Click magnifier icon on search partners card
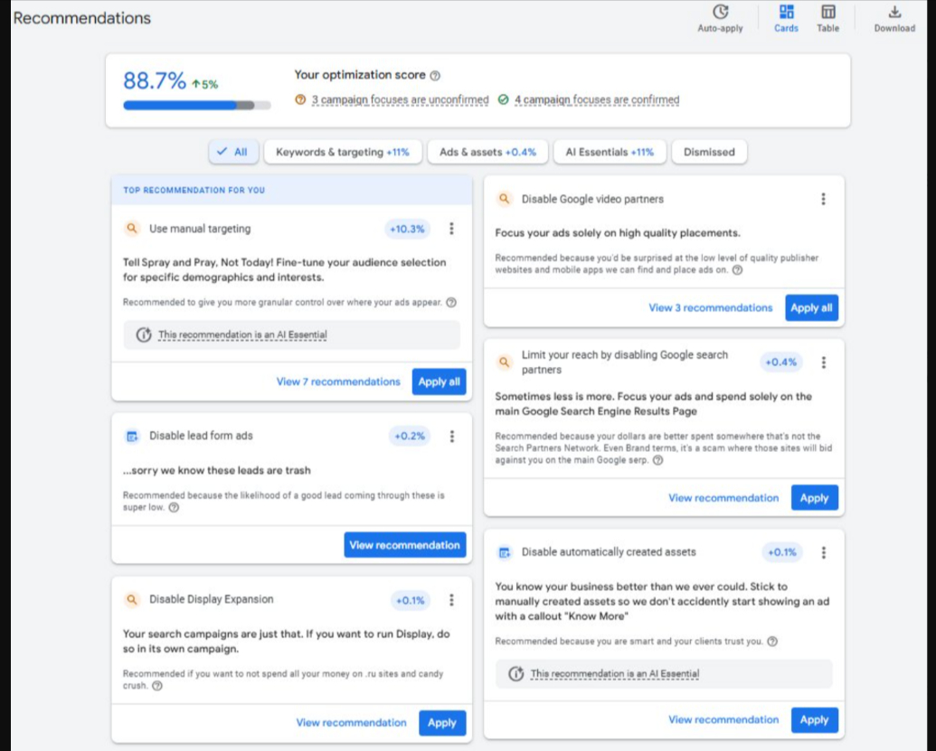The height and width of the screenshot is (751, 936). [505, 362]
